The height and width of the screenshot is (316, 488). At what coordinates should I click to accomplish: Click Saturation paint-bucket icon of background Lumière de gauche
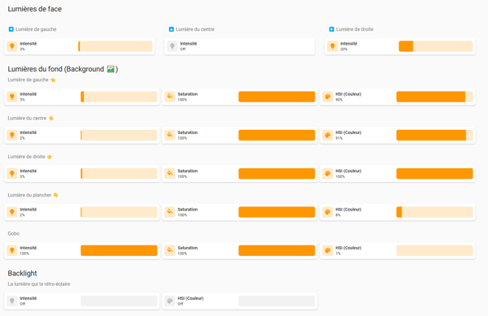pyautogui.click(x=170, y=97)
